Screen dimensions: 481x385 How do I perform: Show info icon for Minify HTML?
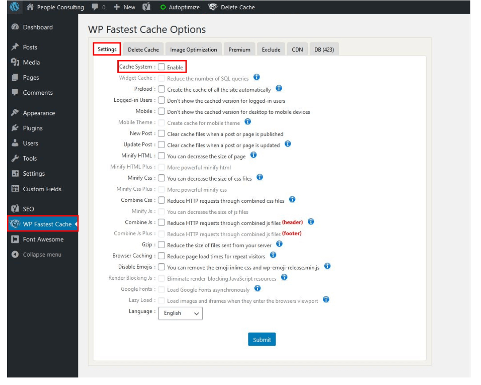click(x=253, y=155)
